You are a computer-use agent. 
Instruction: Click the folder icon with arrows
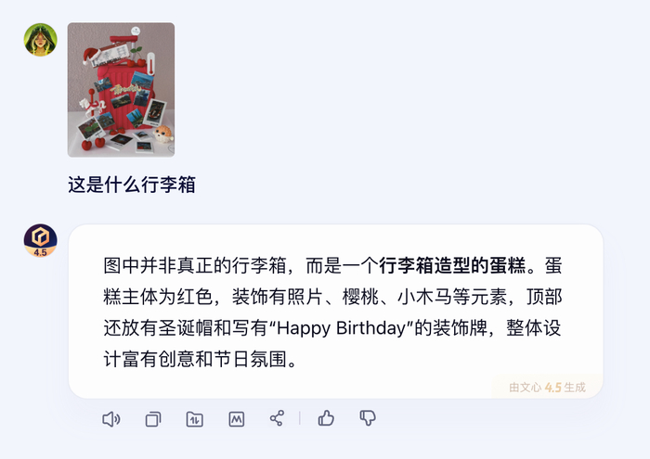point(194,419)
